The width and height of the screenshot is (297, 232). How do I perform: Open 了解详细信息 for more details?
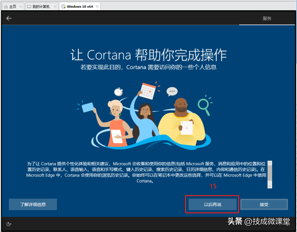33,205
